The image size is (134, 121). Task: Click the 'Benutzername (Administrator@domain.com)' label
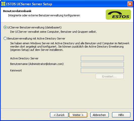(x=37, y=64)
